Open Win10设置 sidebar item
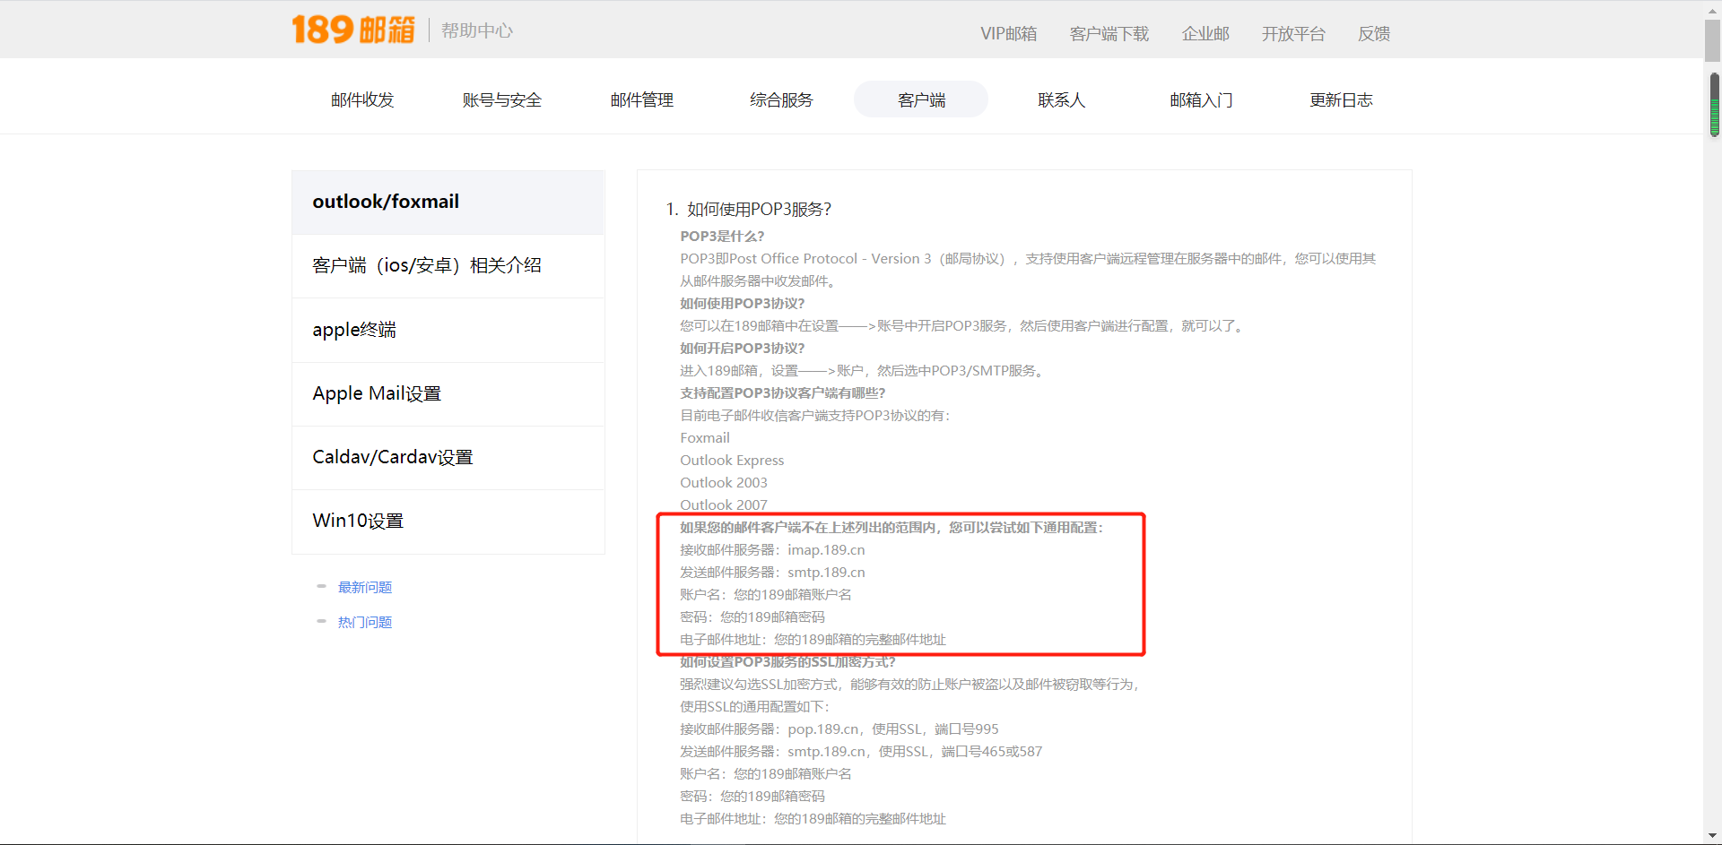The width and height of the screenshot is (1722, 845). tap(448, 522)
